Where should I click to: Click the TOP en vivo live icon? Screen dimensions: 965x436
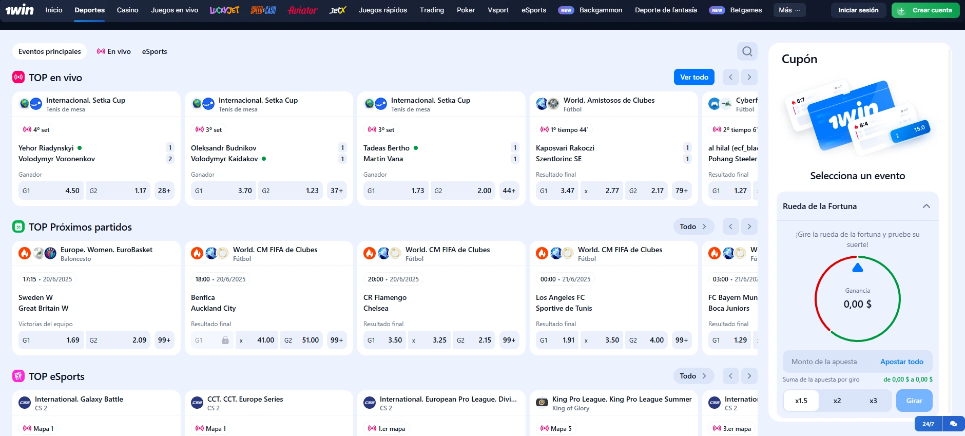18,78
